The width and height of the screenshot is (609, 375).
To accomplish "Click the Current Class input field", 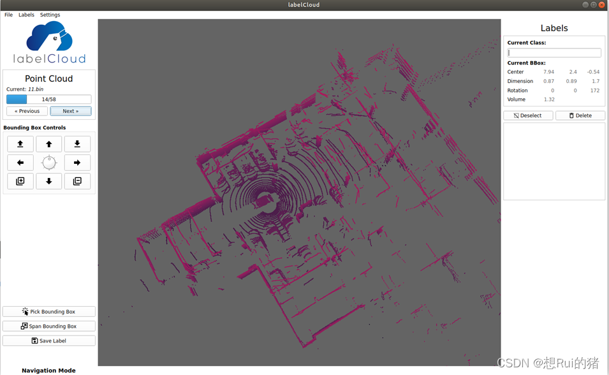I will 554,52.
